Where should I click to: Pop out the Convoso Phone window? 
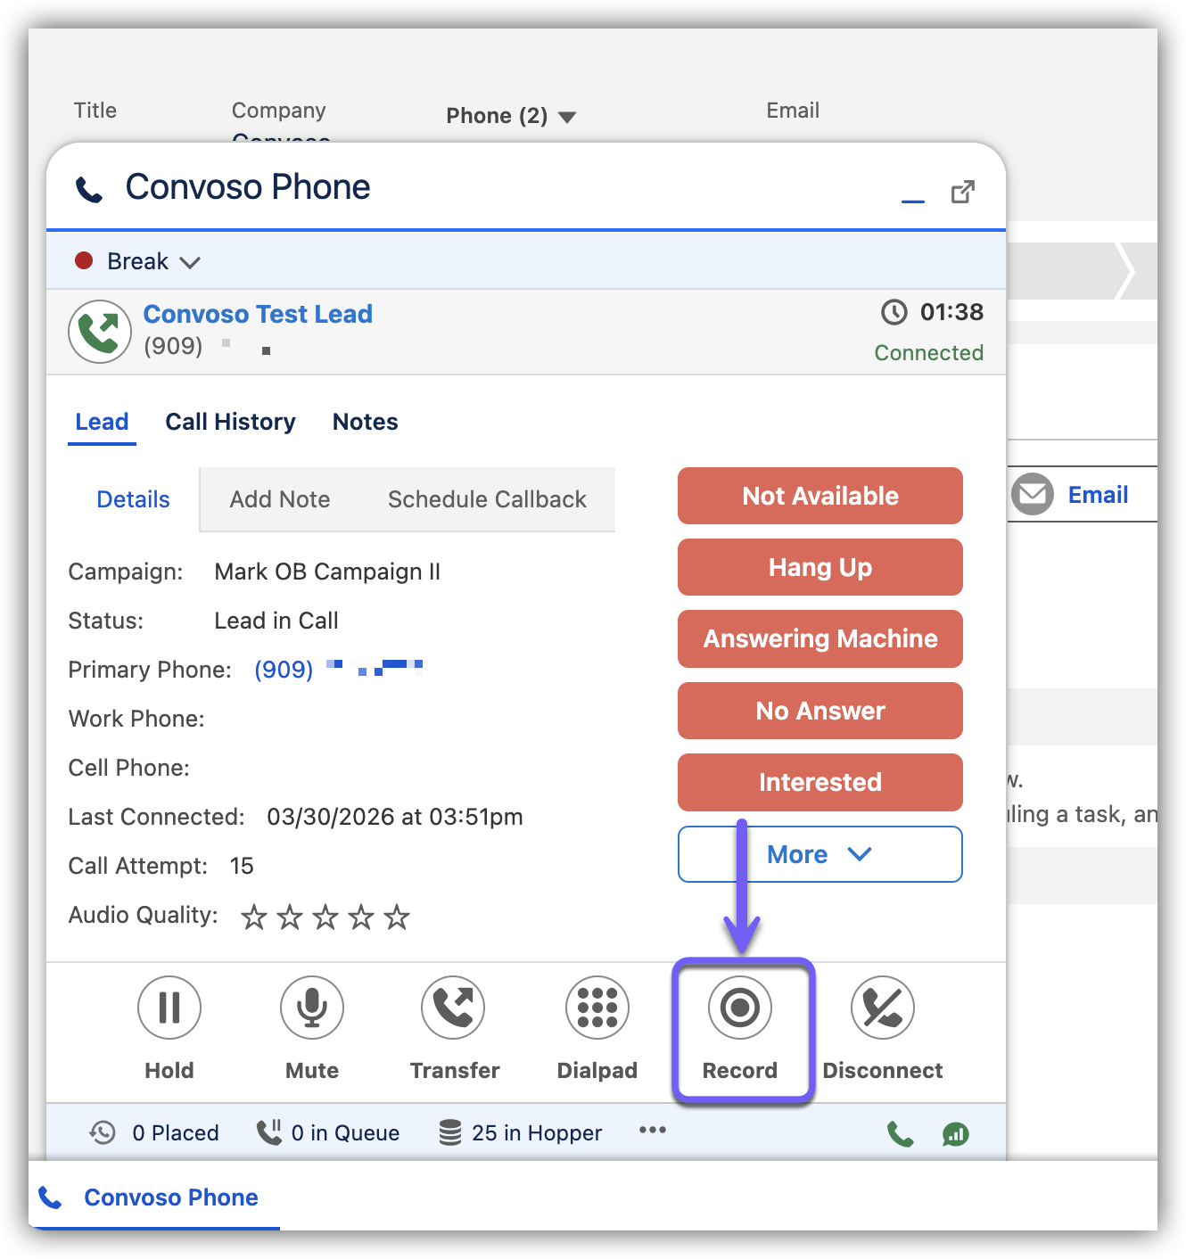point(963,192)
